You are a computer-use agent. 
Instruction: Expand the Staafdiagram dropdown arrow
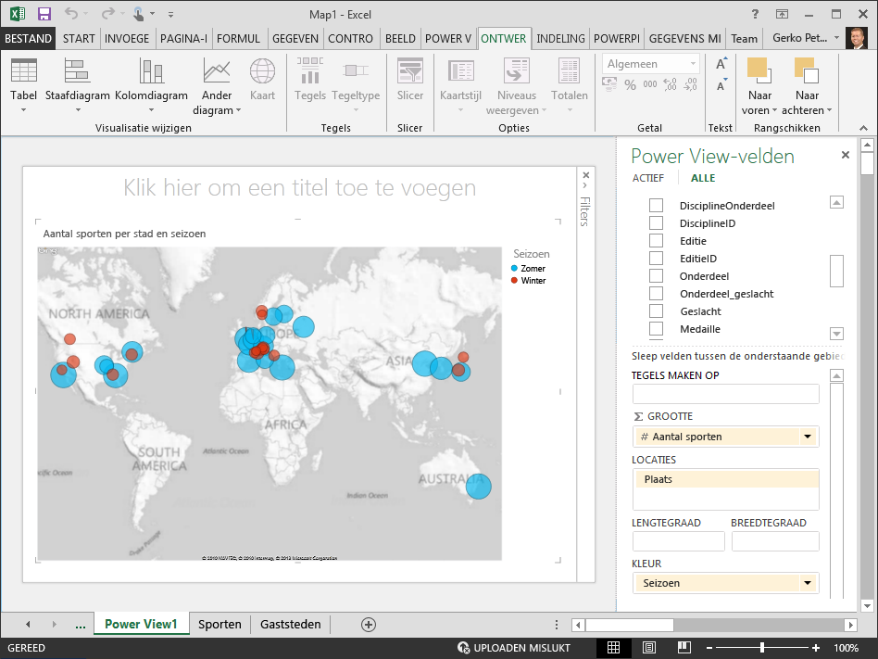pos(78,109)
